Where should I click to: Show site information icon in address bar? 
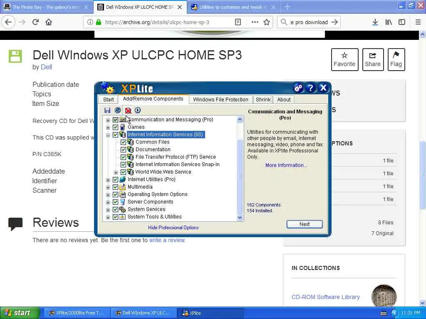(x=90, y=22)
